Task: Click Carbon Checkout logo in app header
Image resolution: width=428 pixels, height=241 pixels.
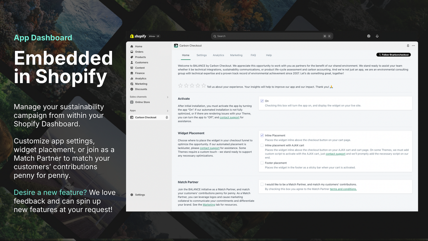Action: (x=176, y=46)
